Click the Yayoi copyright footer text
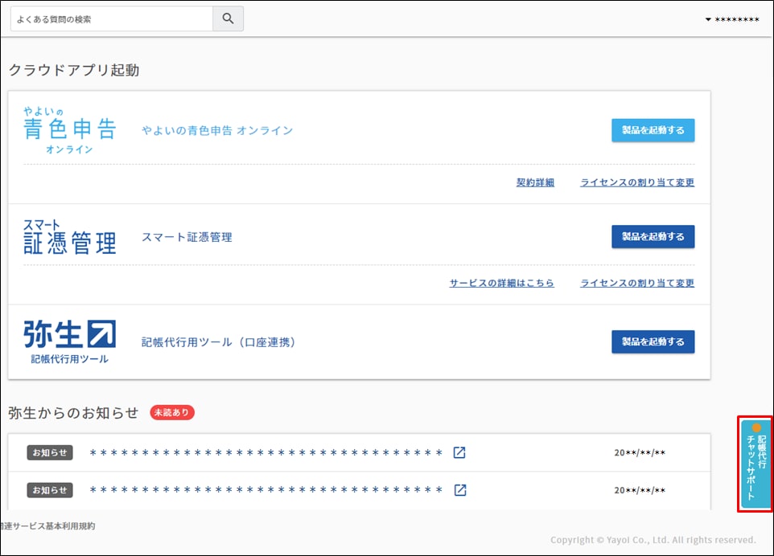The width and height of the screenshot is (774, 556). (x=653, y=540)
